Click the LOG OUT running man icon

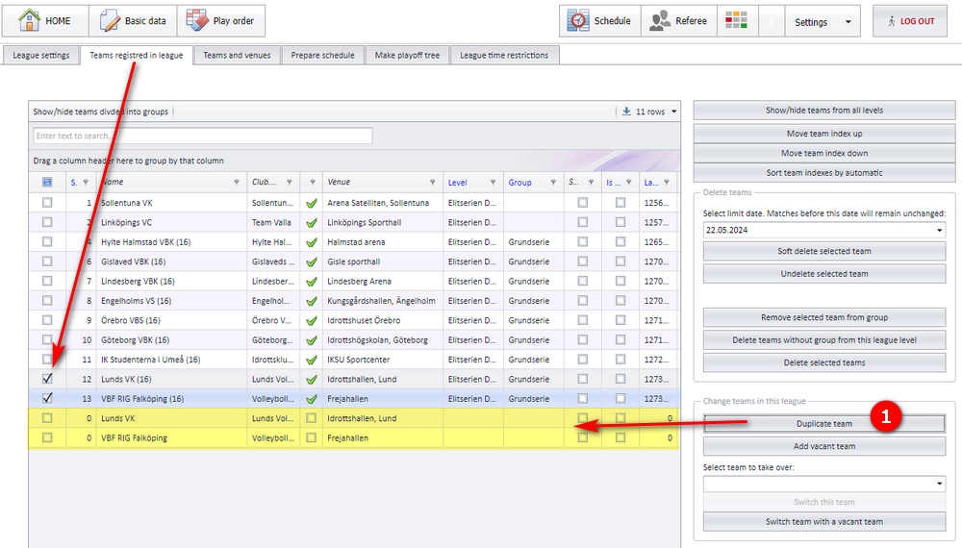892,21
